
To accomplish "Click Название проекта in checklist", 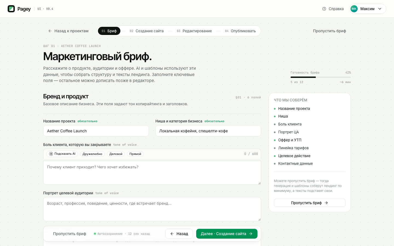I will coord(294,109).
